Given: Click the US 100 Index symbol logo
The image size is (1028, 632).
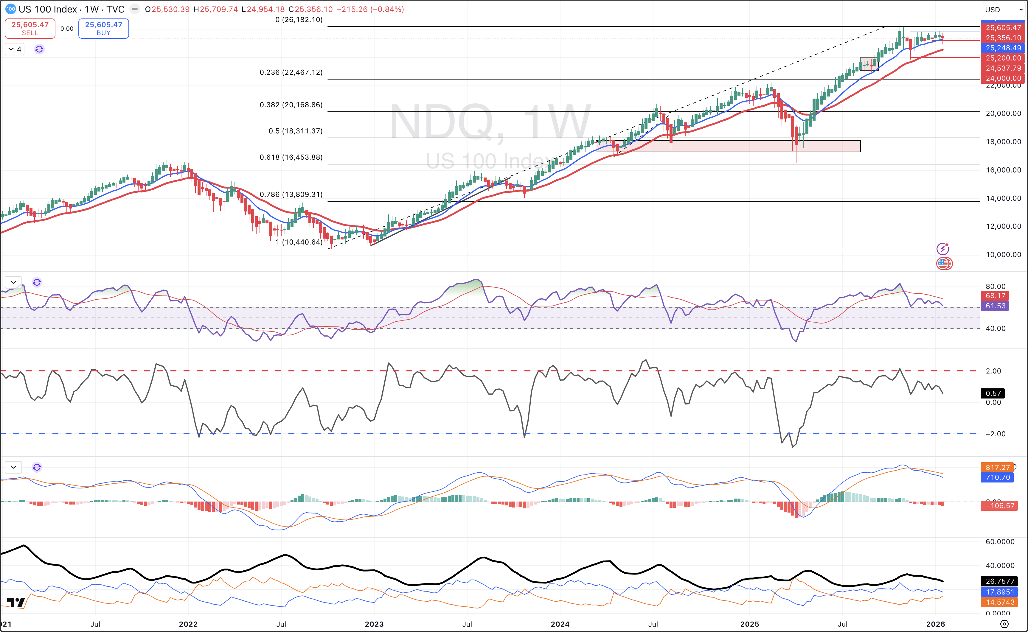Looking at the screenshot, I should (x=10, y=9).
